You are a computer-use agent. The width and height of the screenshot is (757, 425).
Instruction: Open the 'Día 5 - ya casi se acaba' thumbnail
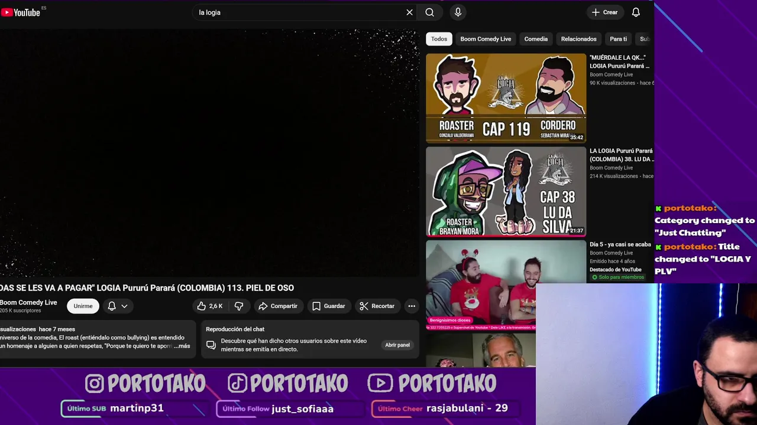point(506,285)
